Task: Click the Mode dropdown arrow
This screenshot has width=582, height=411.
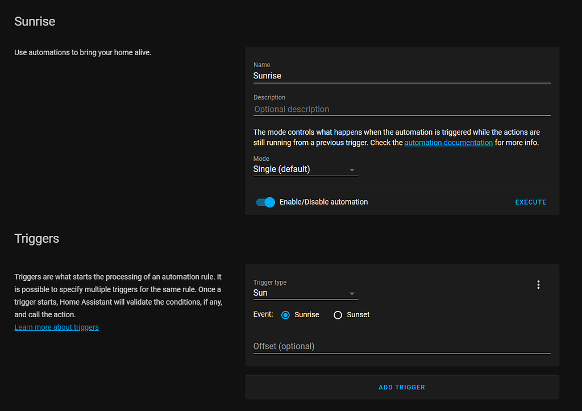Action: (x=352, y=170)
